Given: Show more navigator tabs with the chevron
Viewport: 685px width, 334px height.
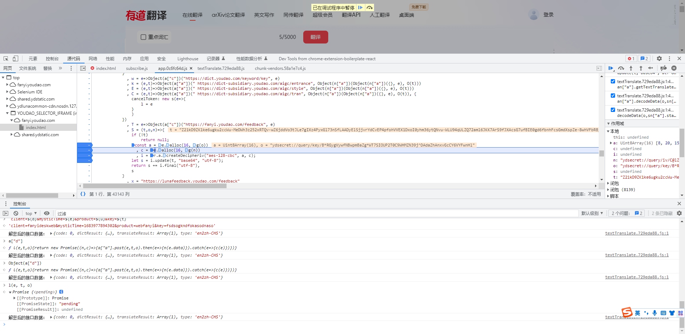Looking at the screenshot, I should click(60, 68).
